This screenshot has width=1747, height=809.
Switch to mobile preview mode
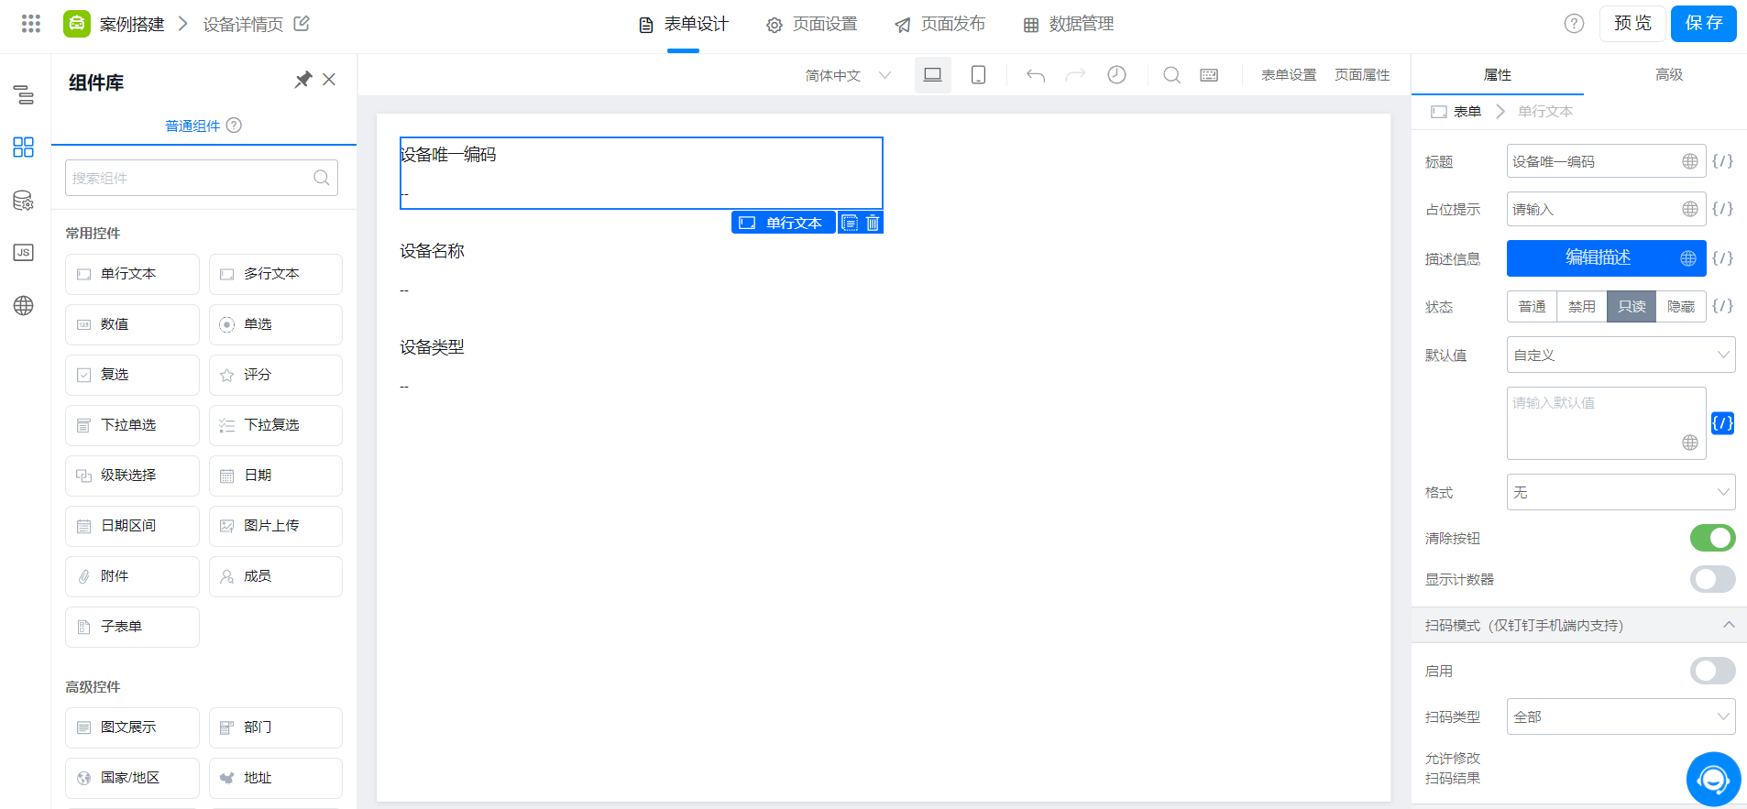coord(978,75)
